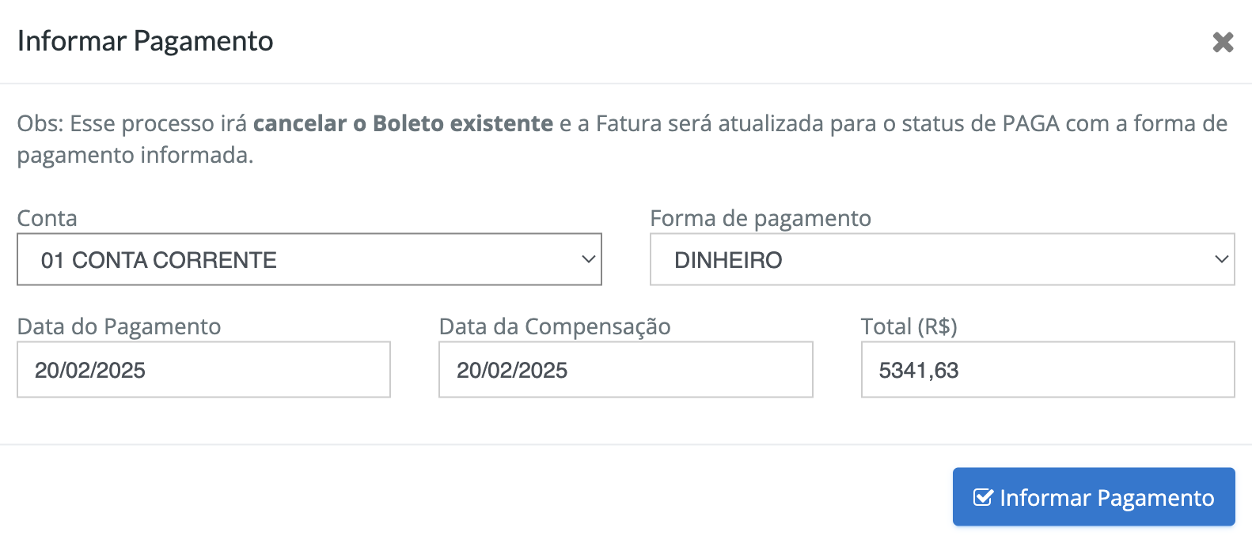1252x539 pixels.
Task: Open the Conta dropdown showing 01 CONTA CORRENTE
Action: 309,259
